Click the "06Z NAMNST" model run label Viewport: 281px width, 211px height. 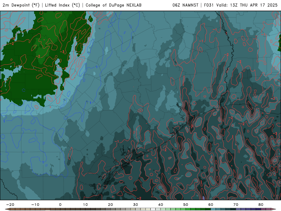click(x=185, y=5)
